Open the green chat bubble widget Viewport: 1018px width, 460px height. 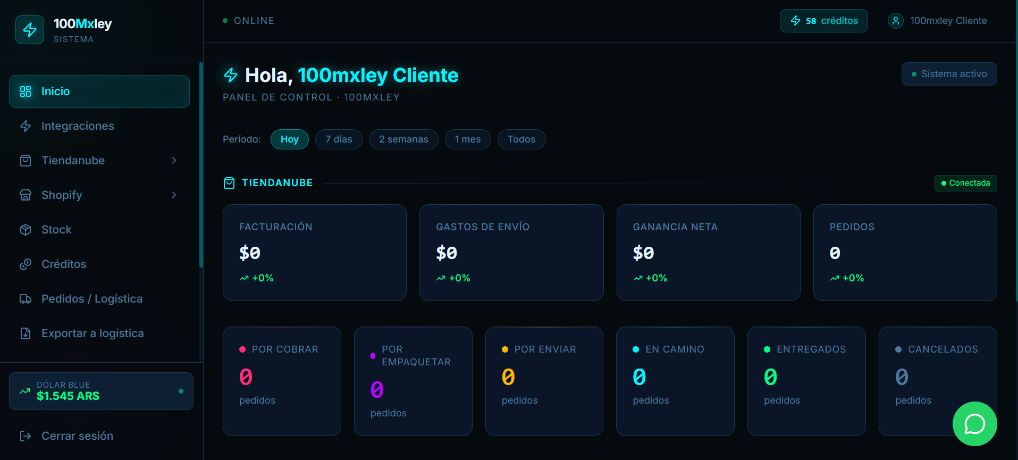(x=974, y=424)
